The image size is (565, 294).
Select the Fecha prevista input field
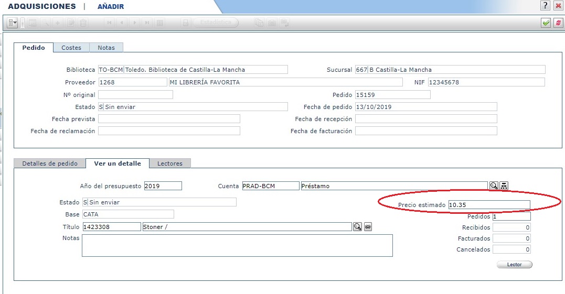tap(169, 119)
